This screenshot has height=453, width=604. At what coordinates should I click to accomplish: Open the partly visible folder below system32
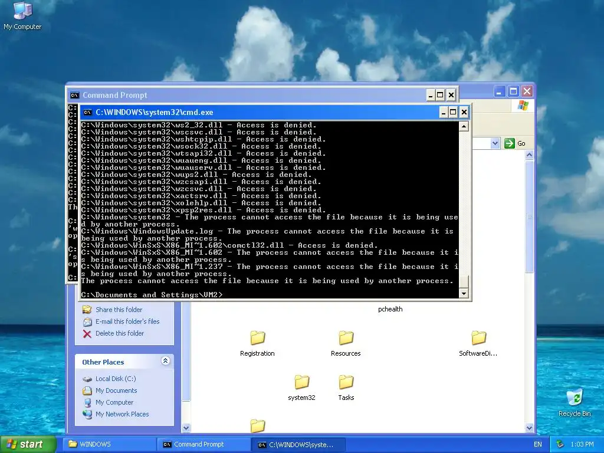[257, 426]
